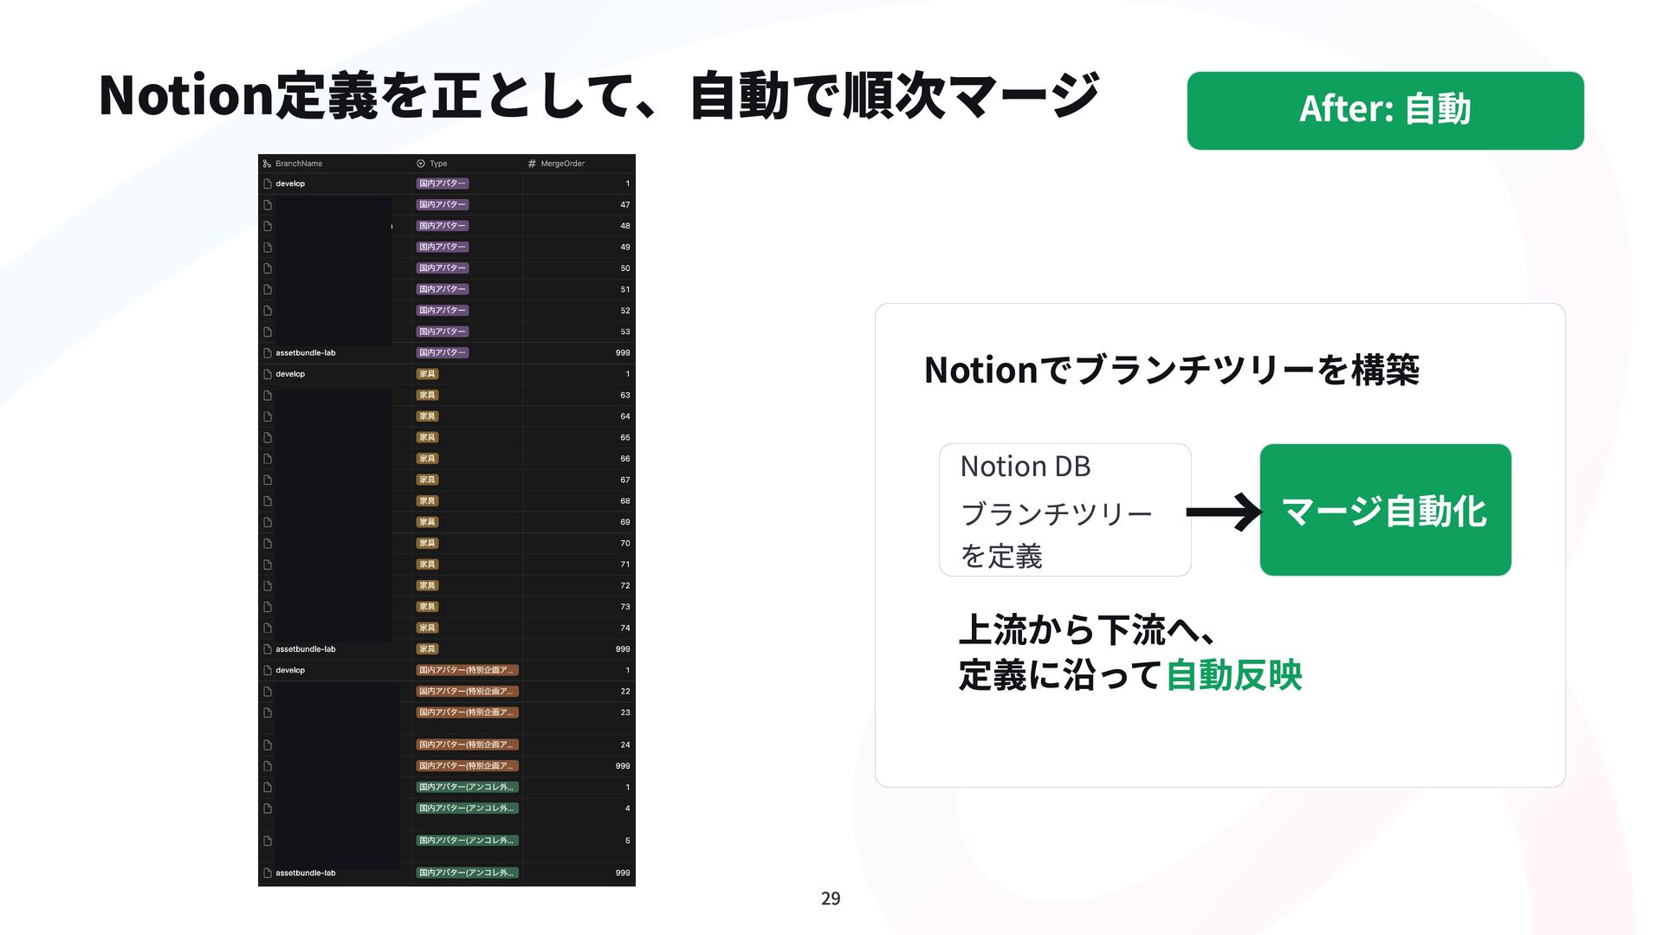
Task: Click 国内アバター tag in MergeOrder 47 row
Action: pos(443,205)
